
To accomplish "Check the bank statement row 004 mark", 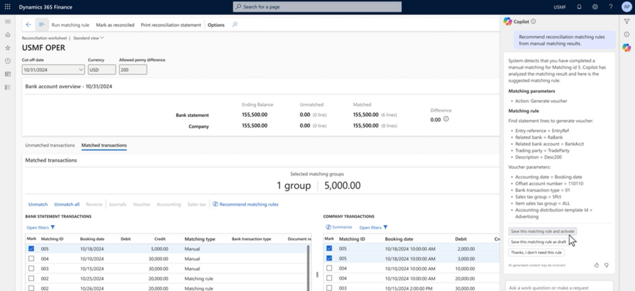I will pyautogui.click(x=31, y=259).
